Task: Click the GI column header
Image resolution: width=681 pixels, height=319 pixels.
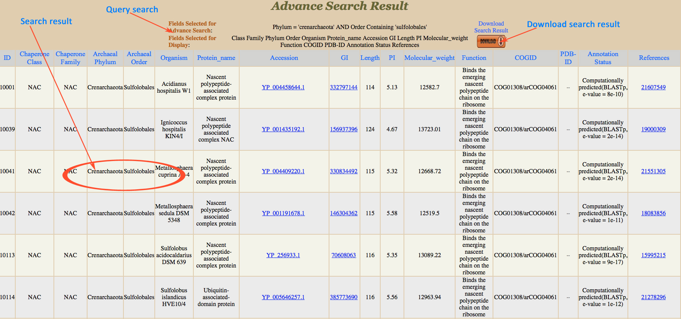Action: pyautogui.click(x=344, y=58)
